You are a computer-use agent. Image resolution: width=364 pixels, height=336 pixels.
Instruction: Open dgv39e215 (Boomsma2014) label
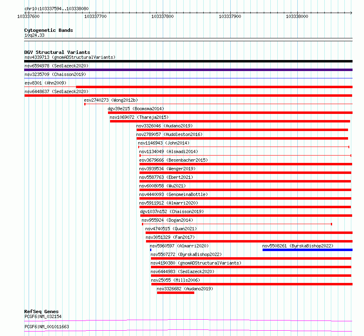point(136,109)
